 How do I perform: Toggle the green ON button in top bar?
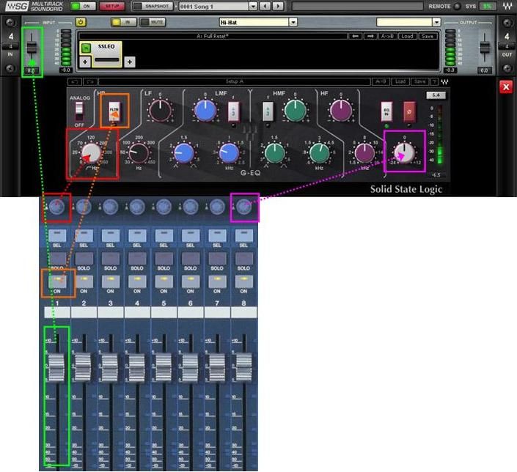coord(83,6)
